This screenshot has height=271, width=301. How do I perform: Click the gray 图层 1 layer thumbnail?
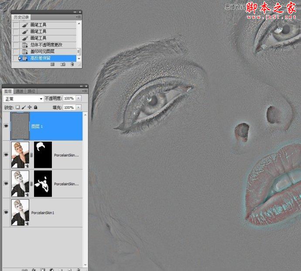click(20, 126)
